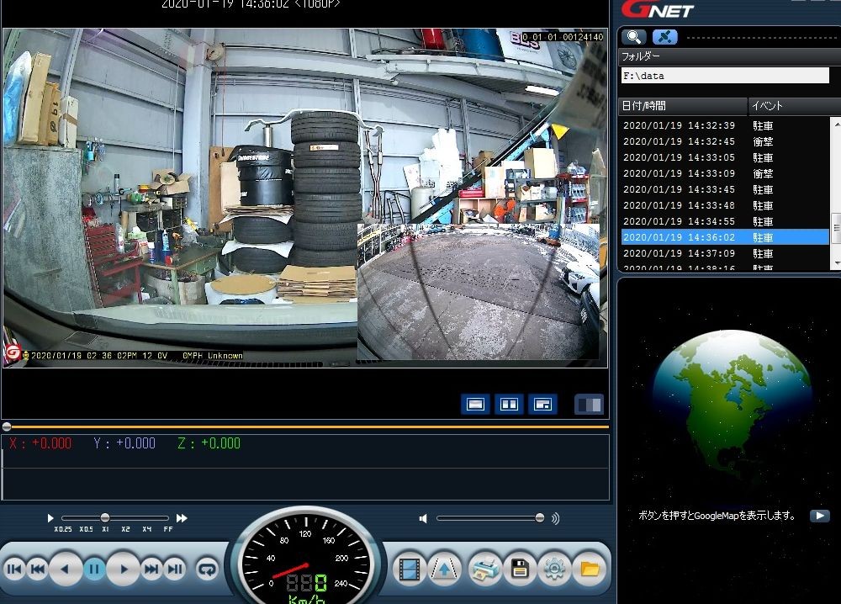Viewport: 841px width, 604px height.
Task: Click the X4 speed label
Action: (x=146, y=529)
